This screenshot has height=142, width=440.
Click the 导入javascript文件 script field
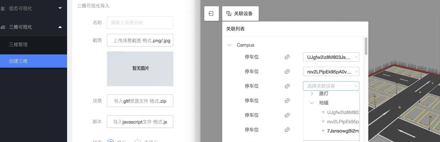pyautogui.click(x=140, y=121)
